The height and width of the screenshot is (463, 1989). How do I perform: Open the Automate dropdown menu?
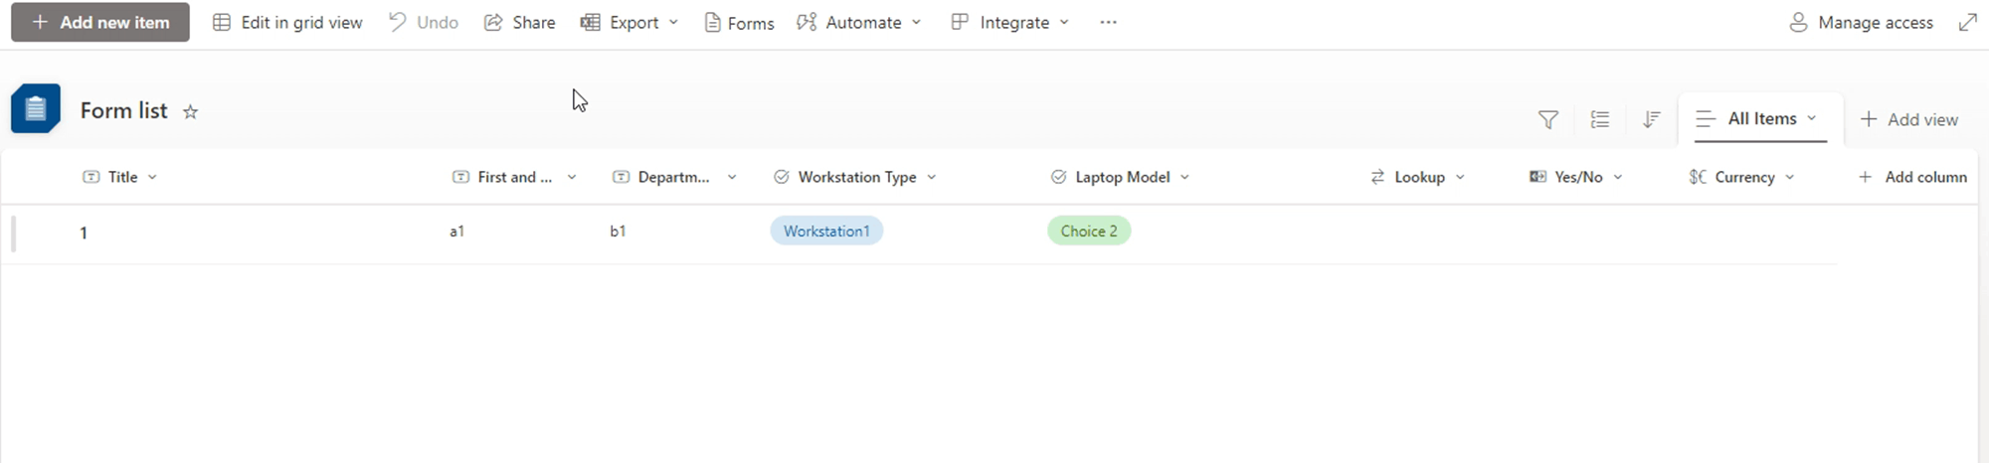(859, 22)
